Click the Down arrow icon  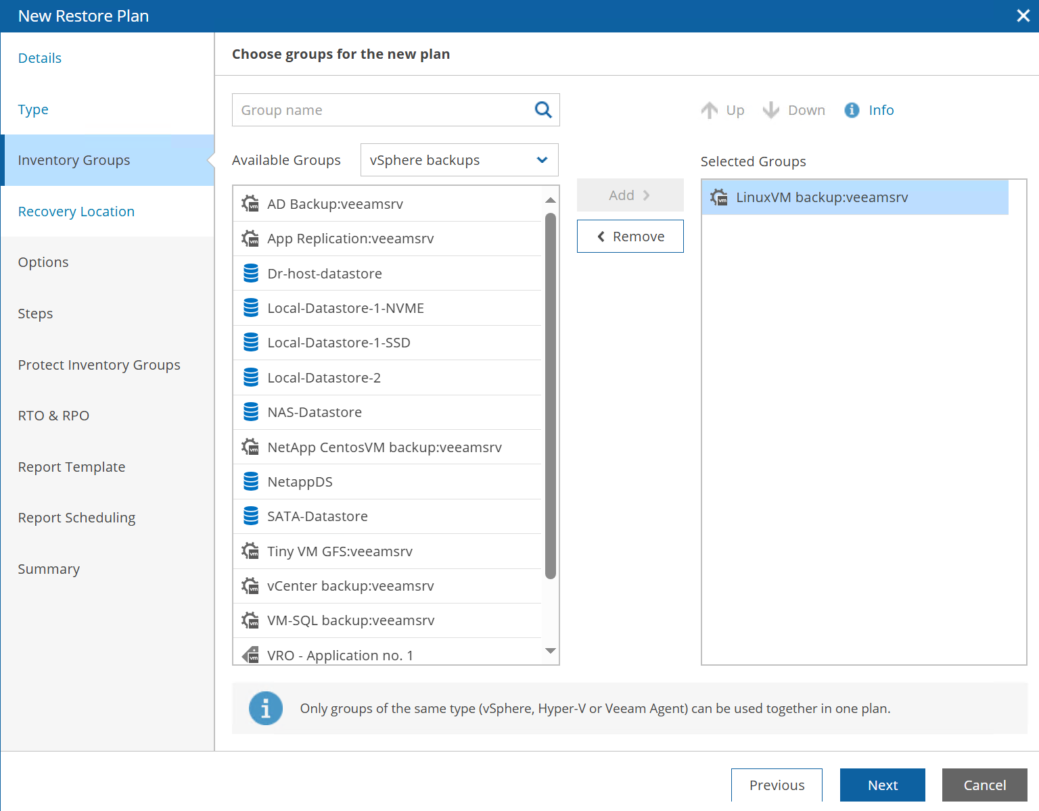point(770,110)
